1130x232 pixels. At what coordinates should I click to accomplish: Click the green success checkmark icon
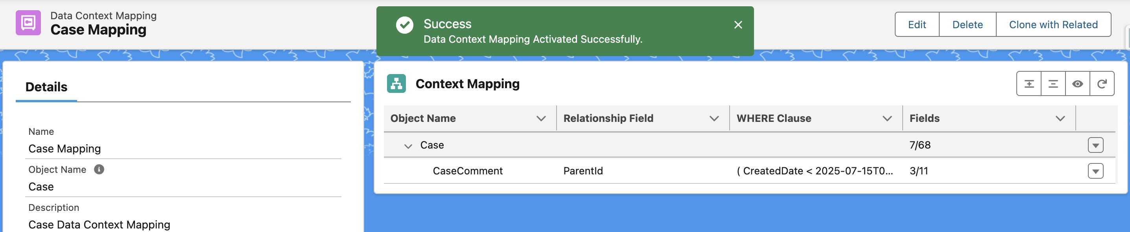[404, 25]
